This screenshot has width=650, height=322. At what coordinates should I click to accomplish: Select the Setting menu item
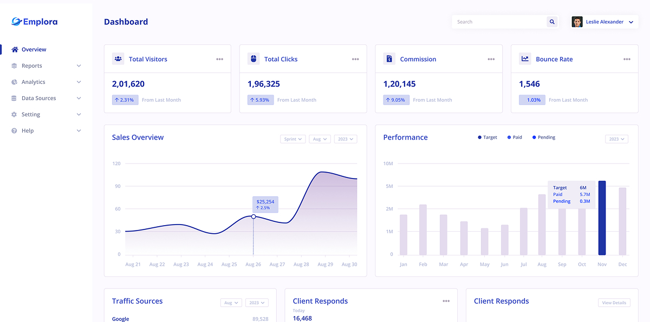tap(32, 114)
